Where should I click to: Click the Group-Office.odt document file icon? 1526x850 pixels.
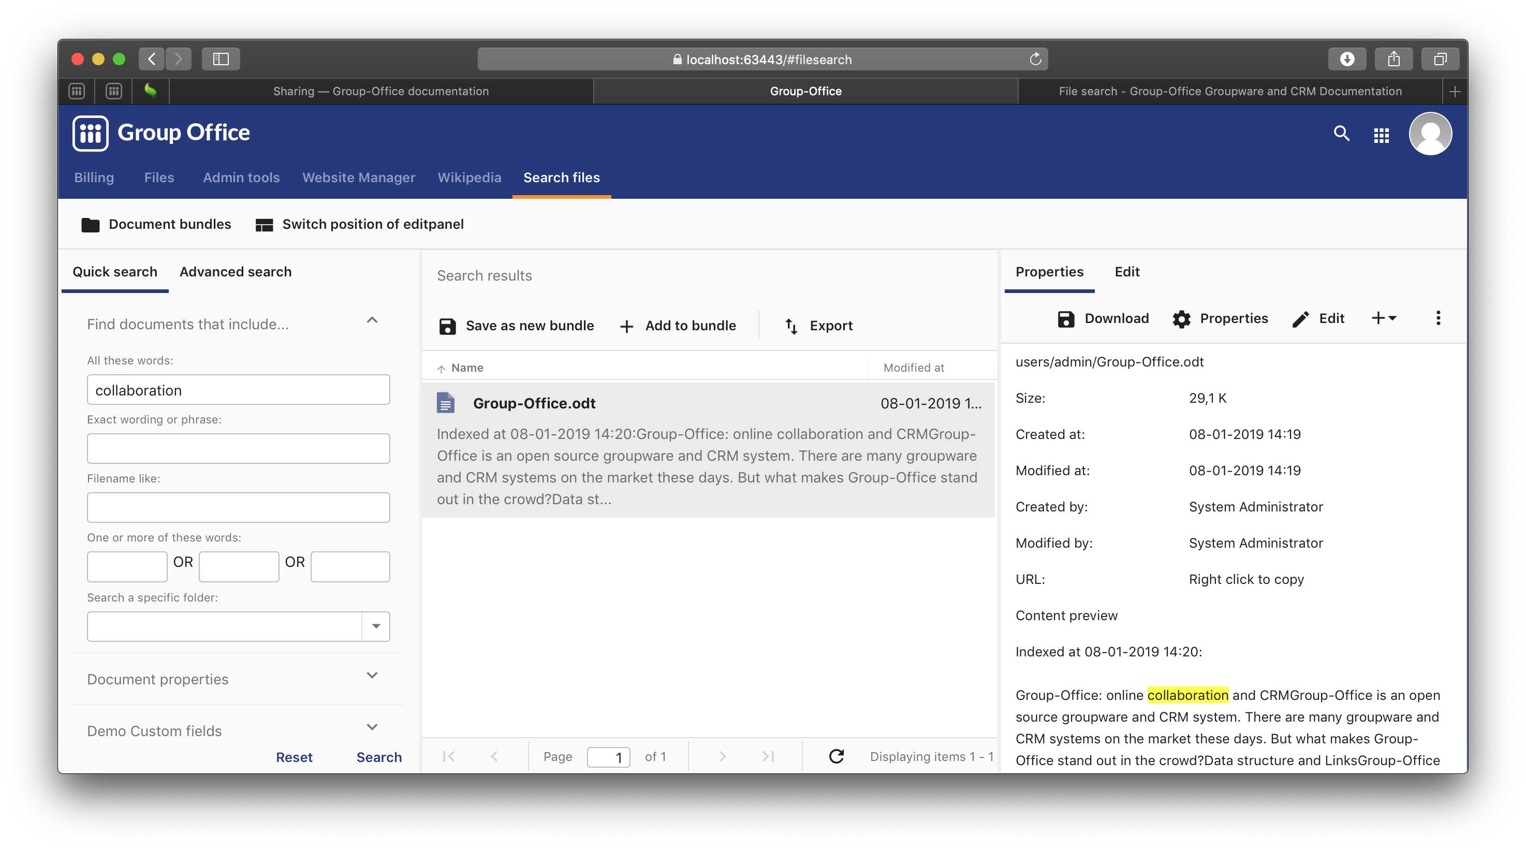click(x=446, y=403)
